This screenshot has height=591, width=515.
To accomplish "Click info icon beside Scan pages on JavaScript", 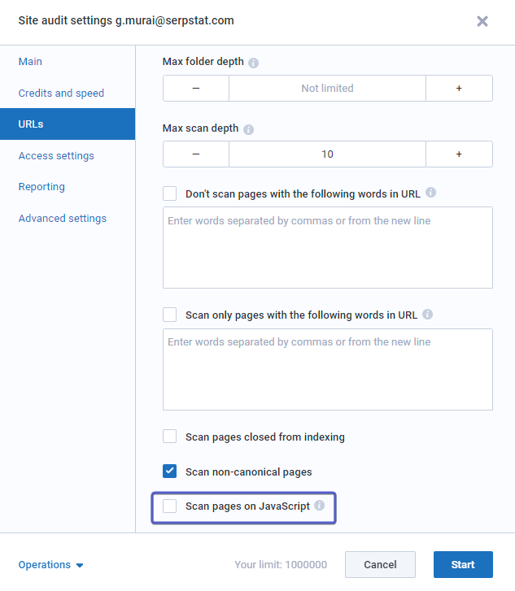I will click(320, 506).
